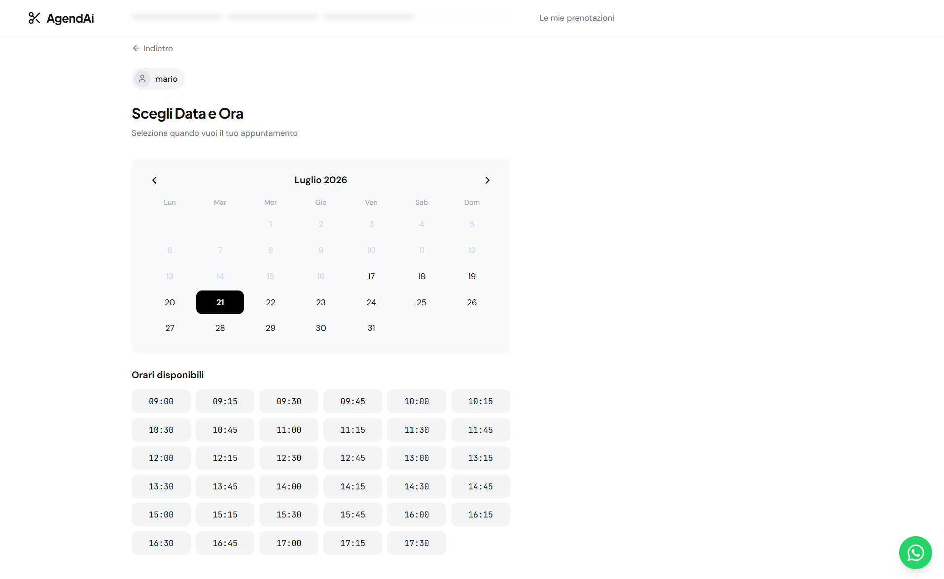944x579 pixels.
Task: Pick July 31 date
Action: point(371,328)
